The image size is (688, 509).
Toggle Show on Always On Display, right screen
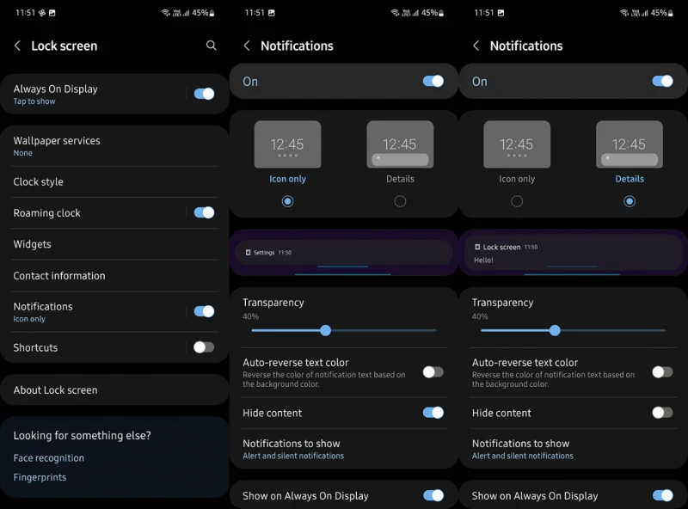point(662,495)
